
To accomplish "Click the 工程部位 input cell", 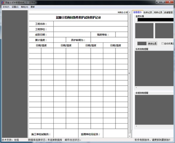I will 91,29.
